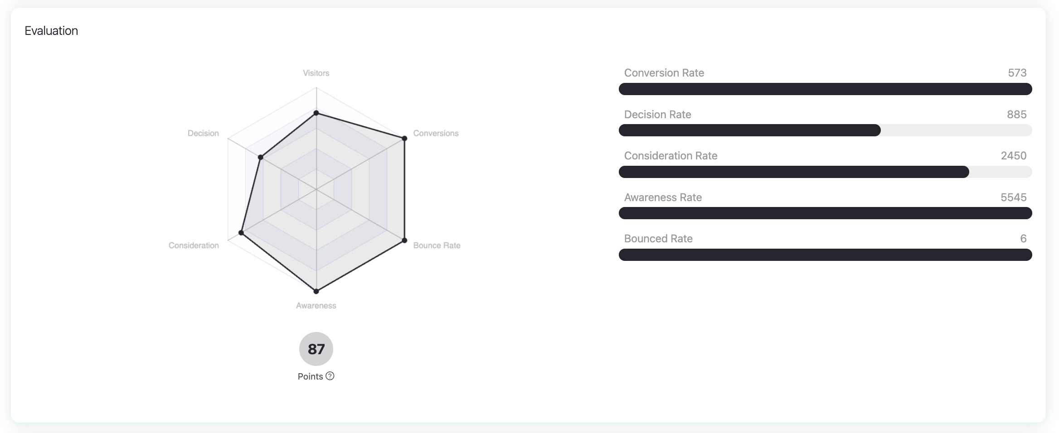This screenshot has width=1059, height=433.
Task: Click the Consideration Rate progress bar
Action: (x=825, y=172)
